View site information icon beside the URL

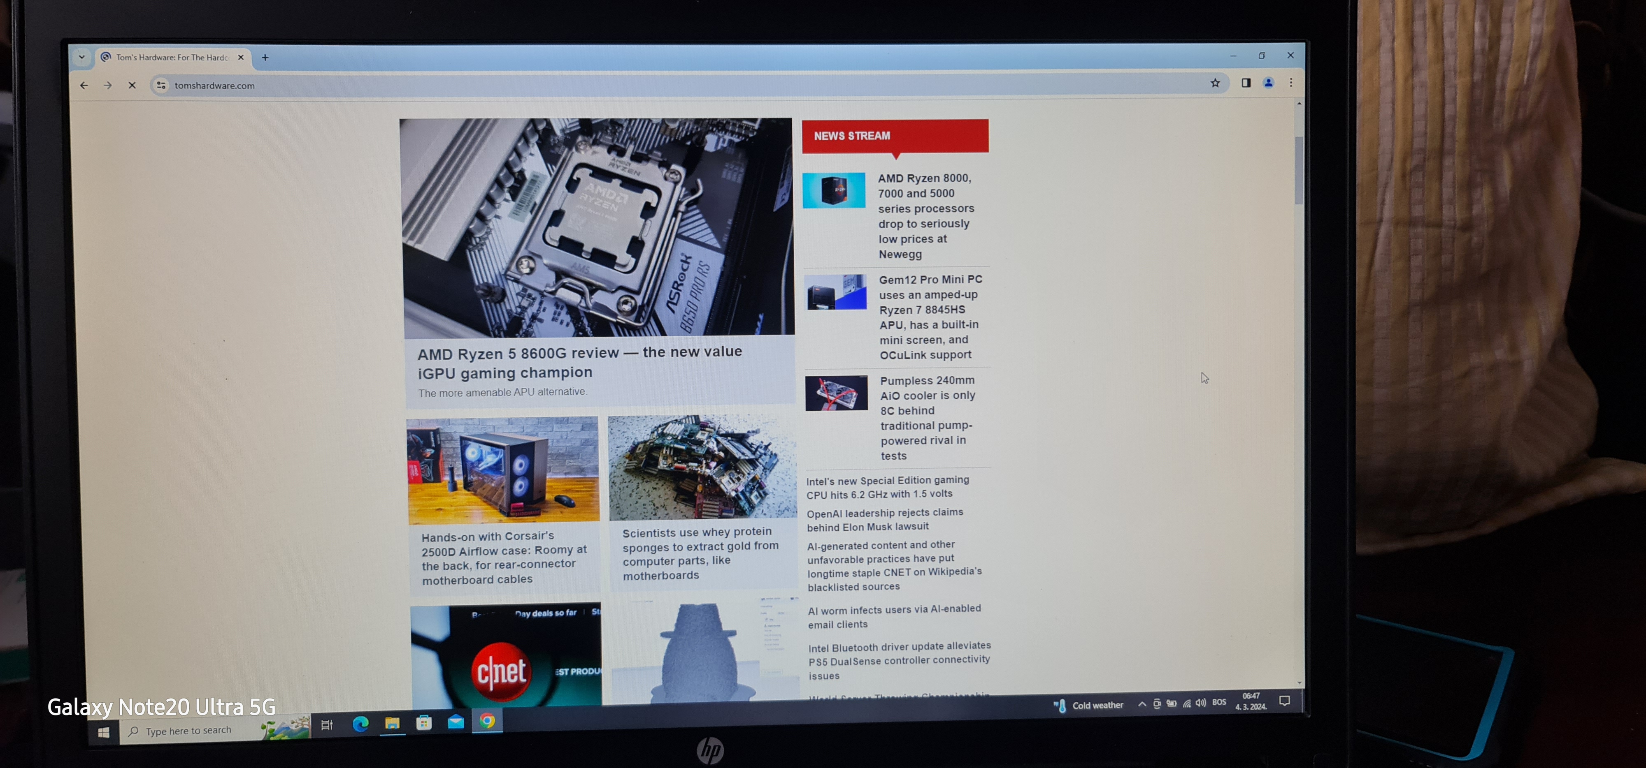(160, 85)
